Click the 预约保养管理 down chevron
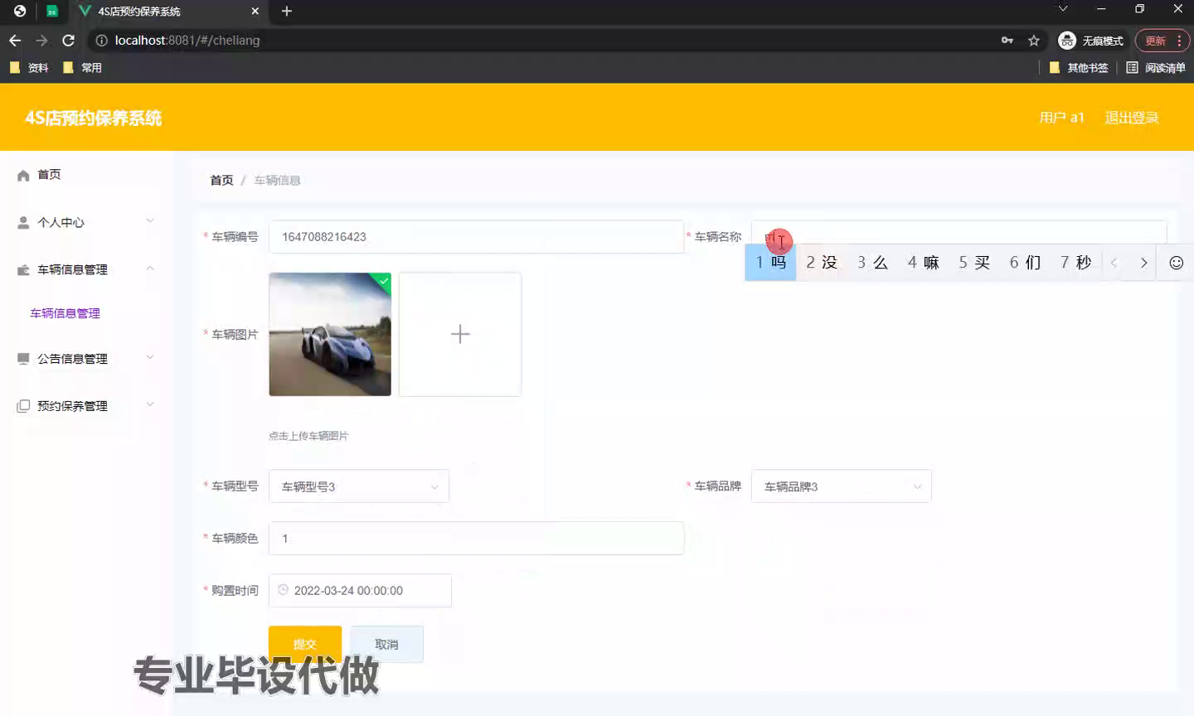This screenshot has height=716, width=1194. (150, 404)
